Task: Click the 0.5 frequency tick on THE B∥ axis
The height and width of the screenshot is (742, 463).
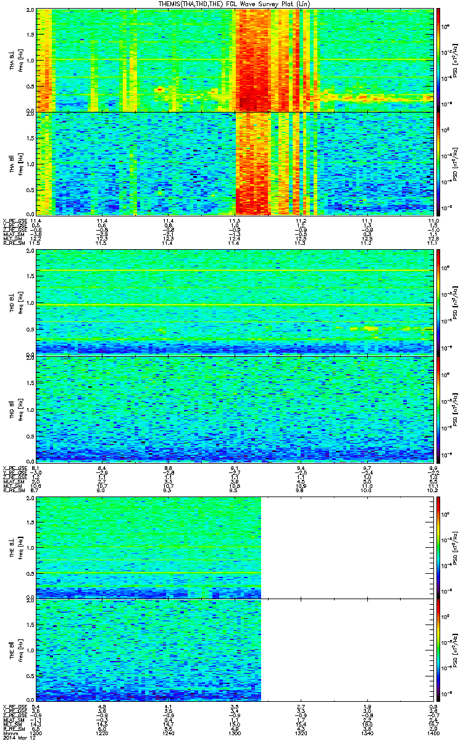Action: [30, 677]
